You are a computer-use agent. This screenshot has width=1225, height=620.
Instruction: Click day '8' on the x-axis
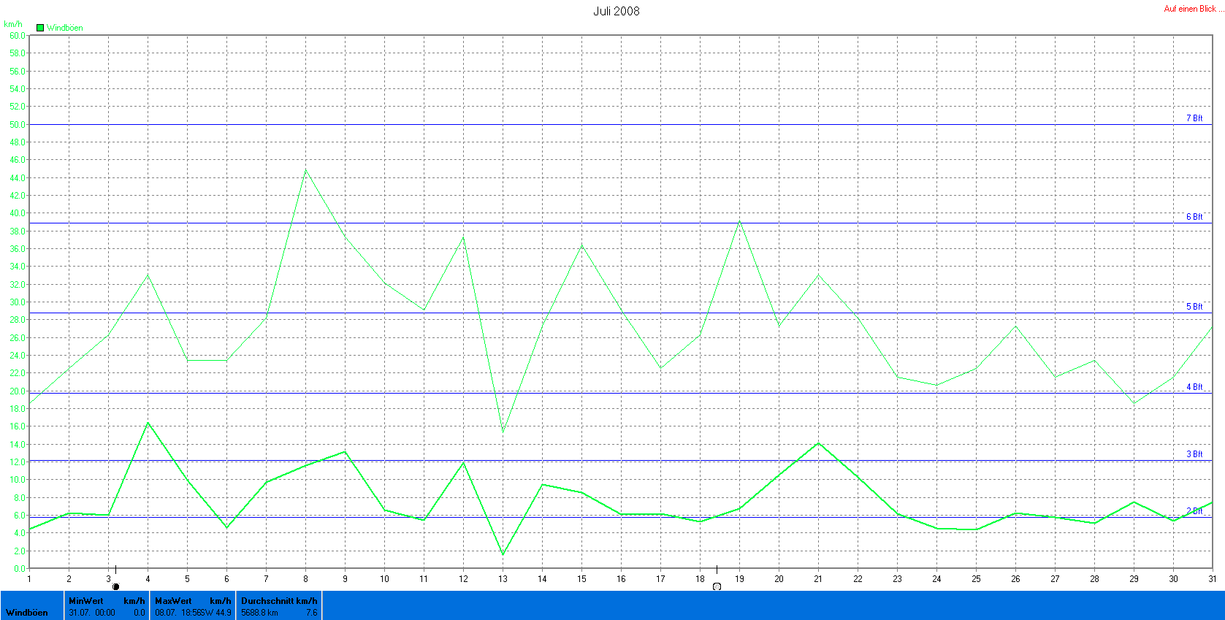pyautogui.click(x=305, y=579)
